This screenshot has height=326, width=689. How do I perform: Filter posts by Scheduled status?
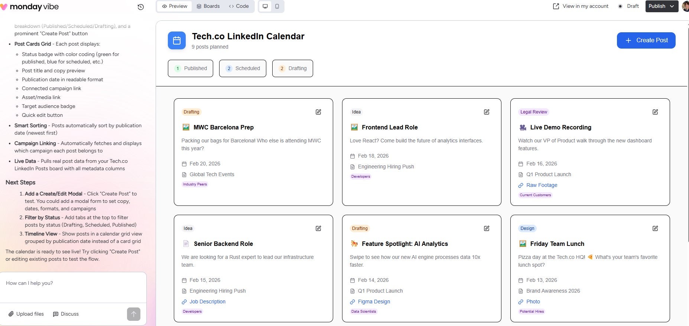pyautogui.click(x=243, y=68)
